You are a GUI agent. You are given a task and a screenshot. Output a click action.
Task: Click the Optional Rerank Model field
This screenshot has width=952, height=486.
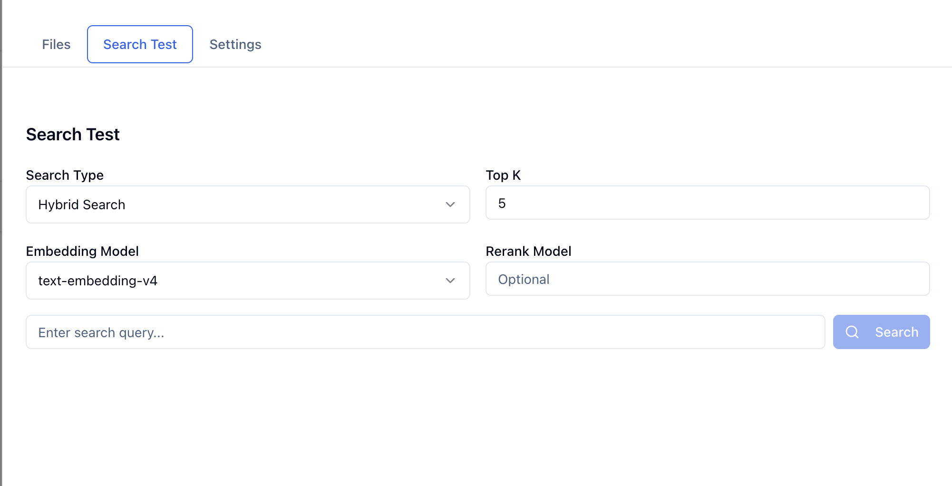click(707, 279)
